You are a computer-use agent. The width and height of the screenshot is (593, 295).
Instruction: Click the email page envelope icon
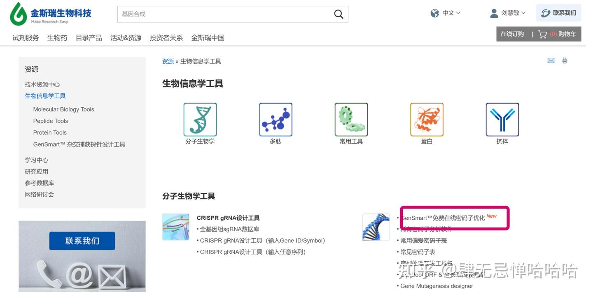(x=551, y=60)
